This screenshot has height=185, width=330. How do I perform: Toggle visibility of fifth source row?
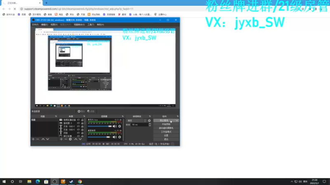78,133
